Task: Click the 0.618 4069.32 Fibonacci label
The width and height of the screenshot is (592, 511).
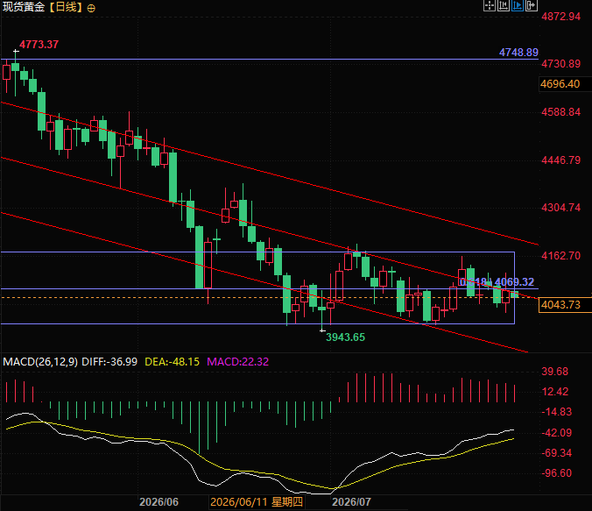Action: point(497,282)
